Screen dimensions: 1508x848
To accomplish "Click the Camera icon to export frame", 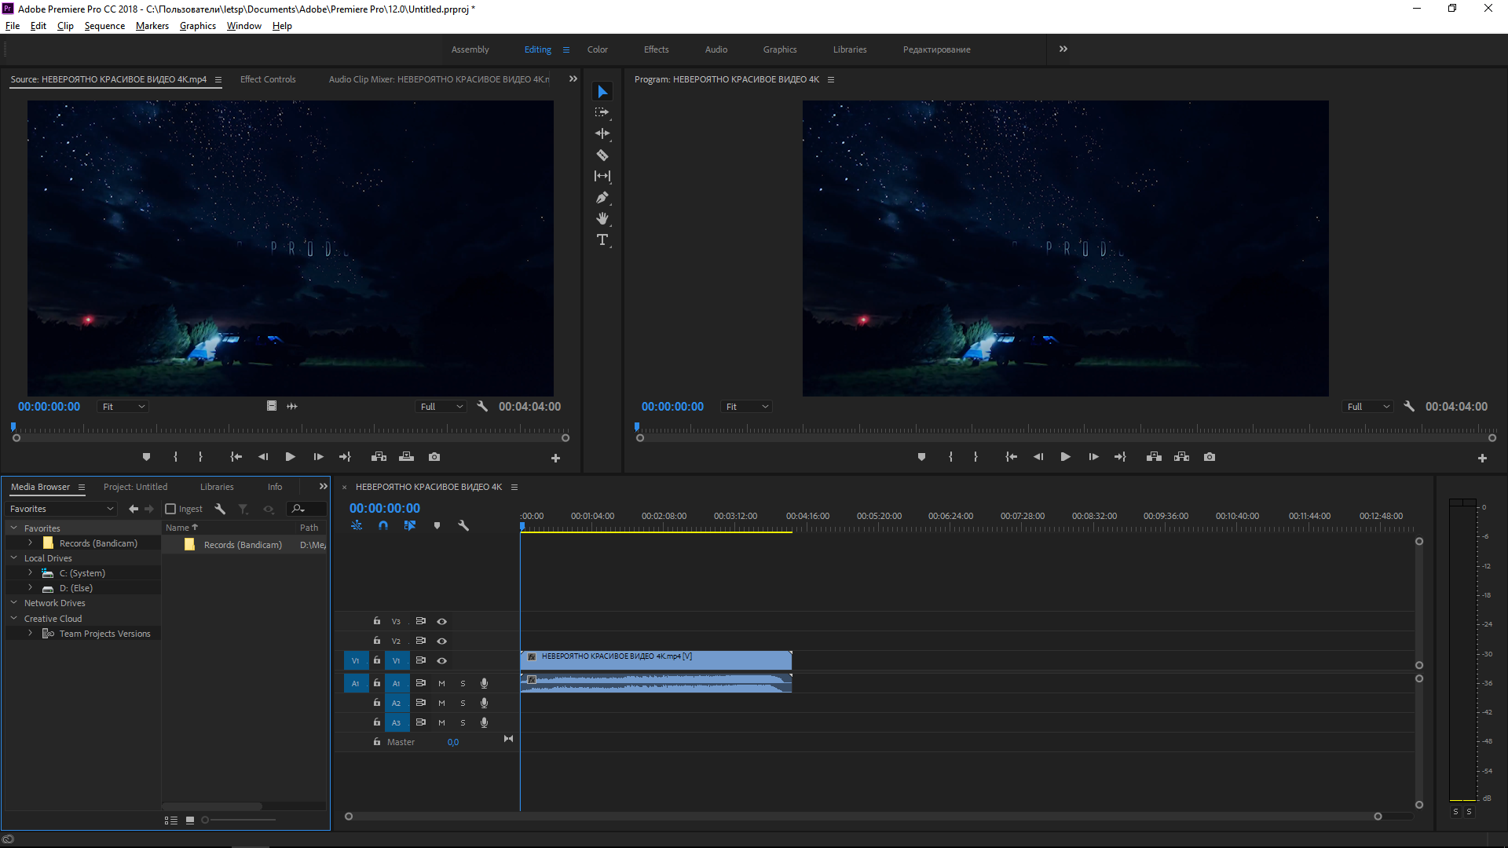I will tap(1210, 457).
